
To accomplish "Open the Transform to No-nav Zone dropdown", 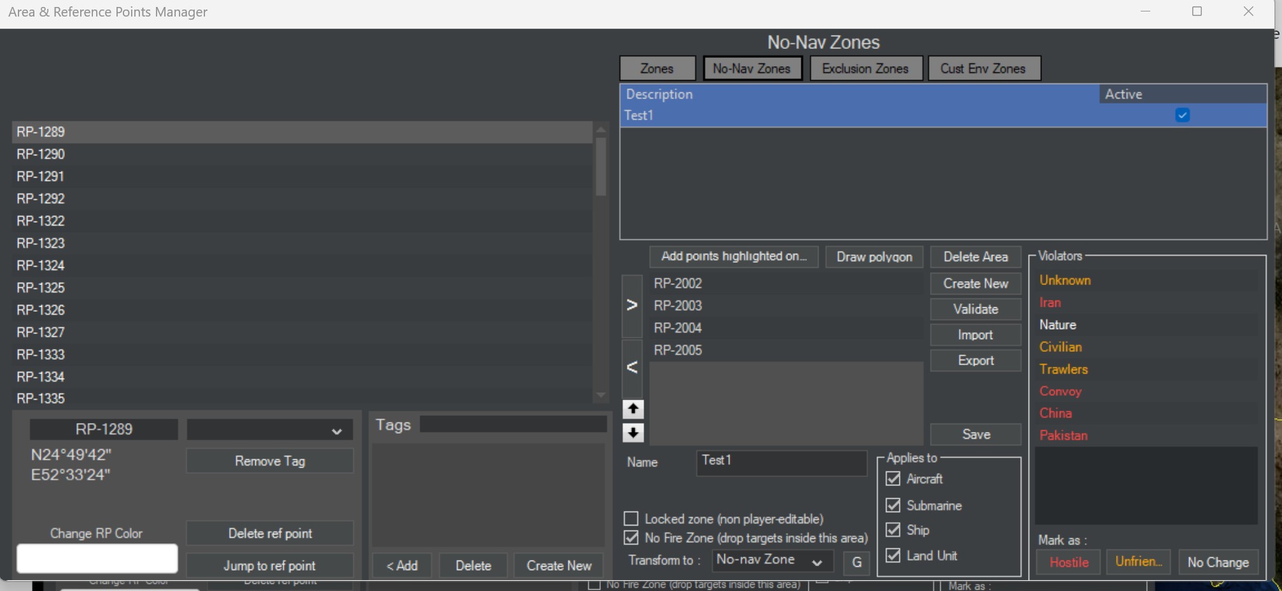I will 772,560.
